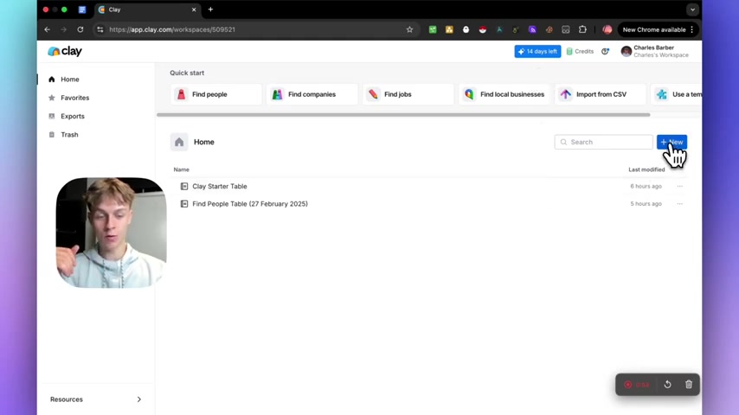Open the Clay Starter Table
The image size is (739, 415).
pos(220,186)
